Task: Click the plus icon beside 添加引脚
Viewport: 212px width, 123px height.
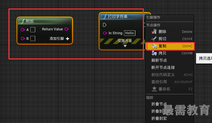Action: [x=68, y=39]
